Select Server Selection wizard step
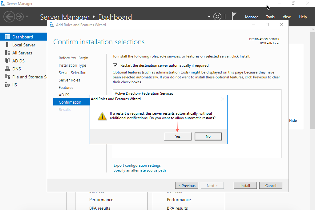This screenshot has height=210, width=315. click(73, 73)
